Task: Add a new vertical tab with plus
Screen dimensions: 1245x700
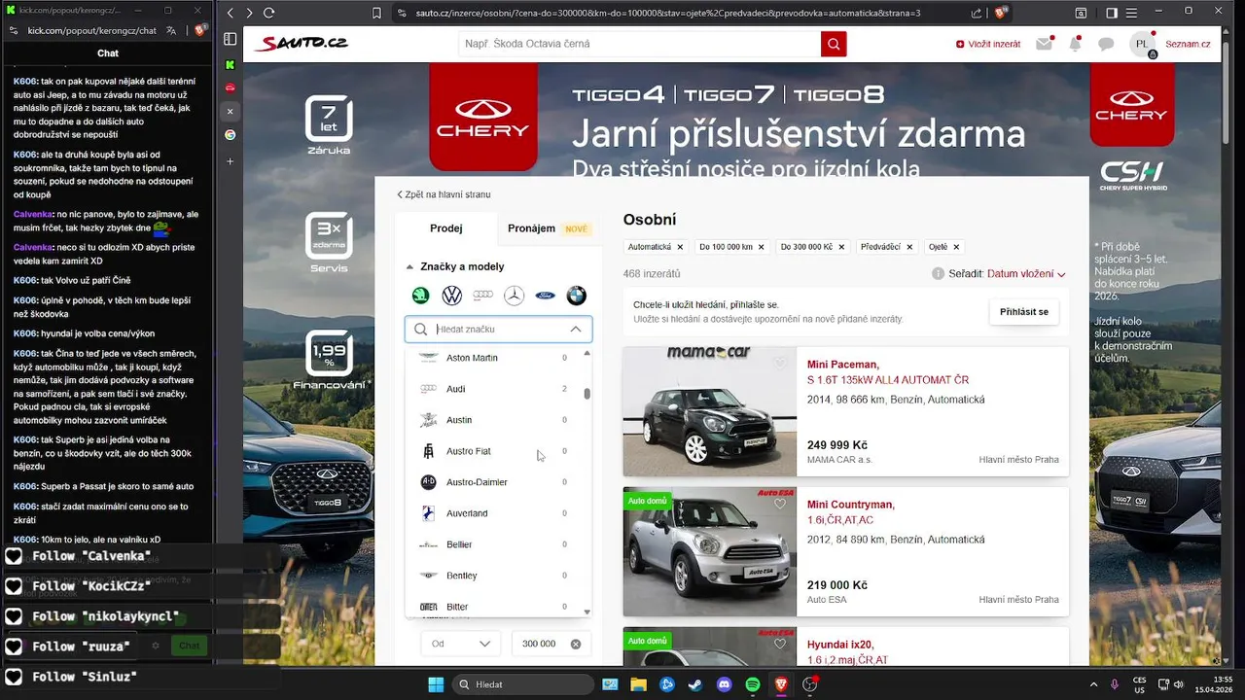Action: [x=231, y=161]
